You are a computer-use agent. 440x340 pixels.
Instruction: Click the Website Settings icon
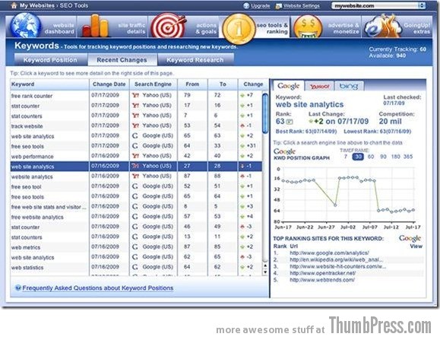278,6
